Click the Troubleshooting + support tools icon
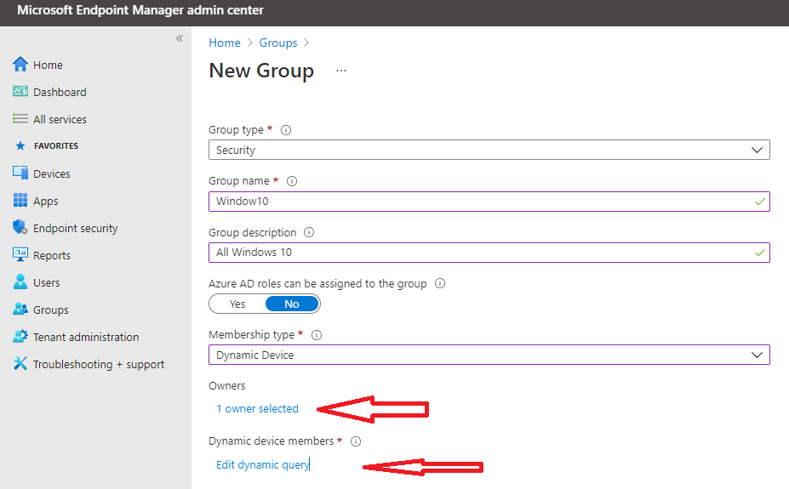This screenshot has height=489, width=789. (20, 363)
